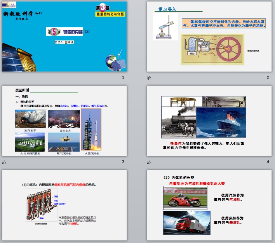This screenshot has height=243, width=275.
Task: Click the animation star icon under slide 2
Action: [x=149, y=78]
